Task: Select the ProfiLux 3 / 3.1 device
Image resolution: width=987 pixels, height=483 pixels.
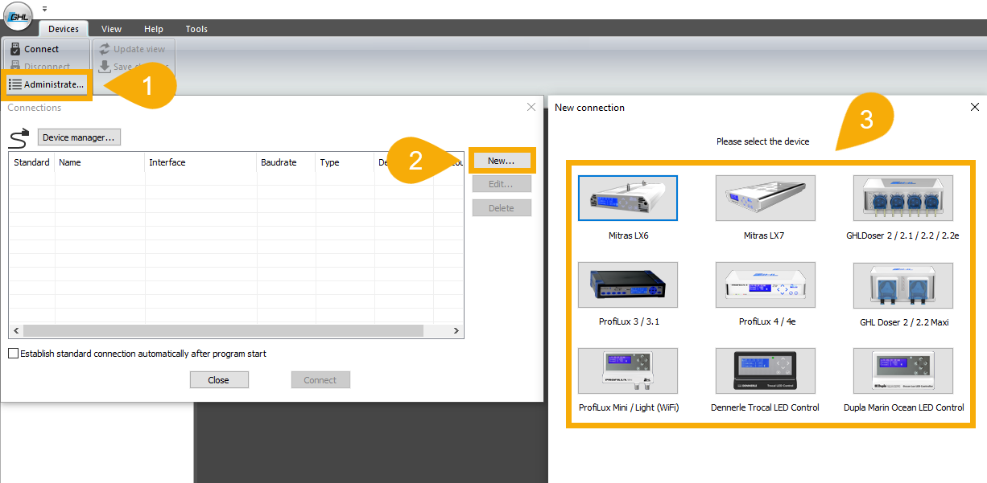Action: (628, 284)
